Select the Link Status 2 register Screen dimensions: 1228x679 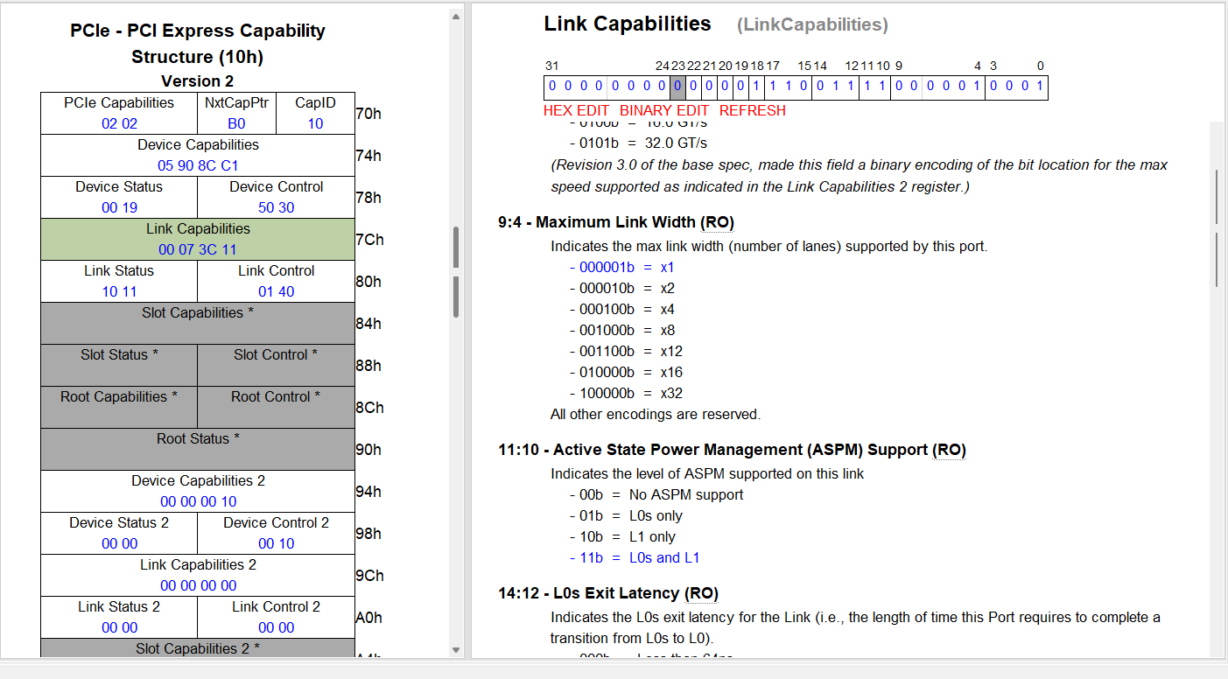click(119, 618)
